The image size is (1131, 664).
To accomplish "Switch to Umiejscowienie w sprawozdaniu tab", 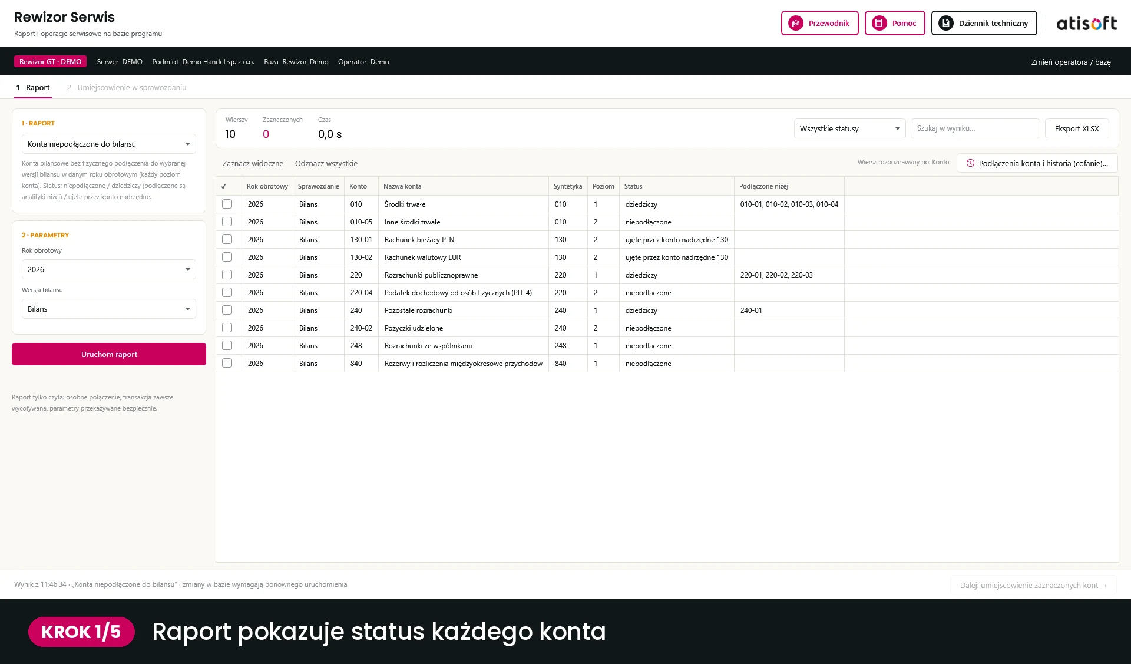I will (x=127, y=87).
